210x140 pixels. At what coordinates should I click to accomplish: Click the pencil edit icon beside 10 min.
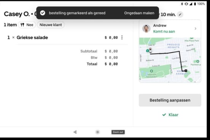180,14
